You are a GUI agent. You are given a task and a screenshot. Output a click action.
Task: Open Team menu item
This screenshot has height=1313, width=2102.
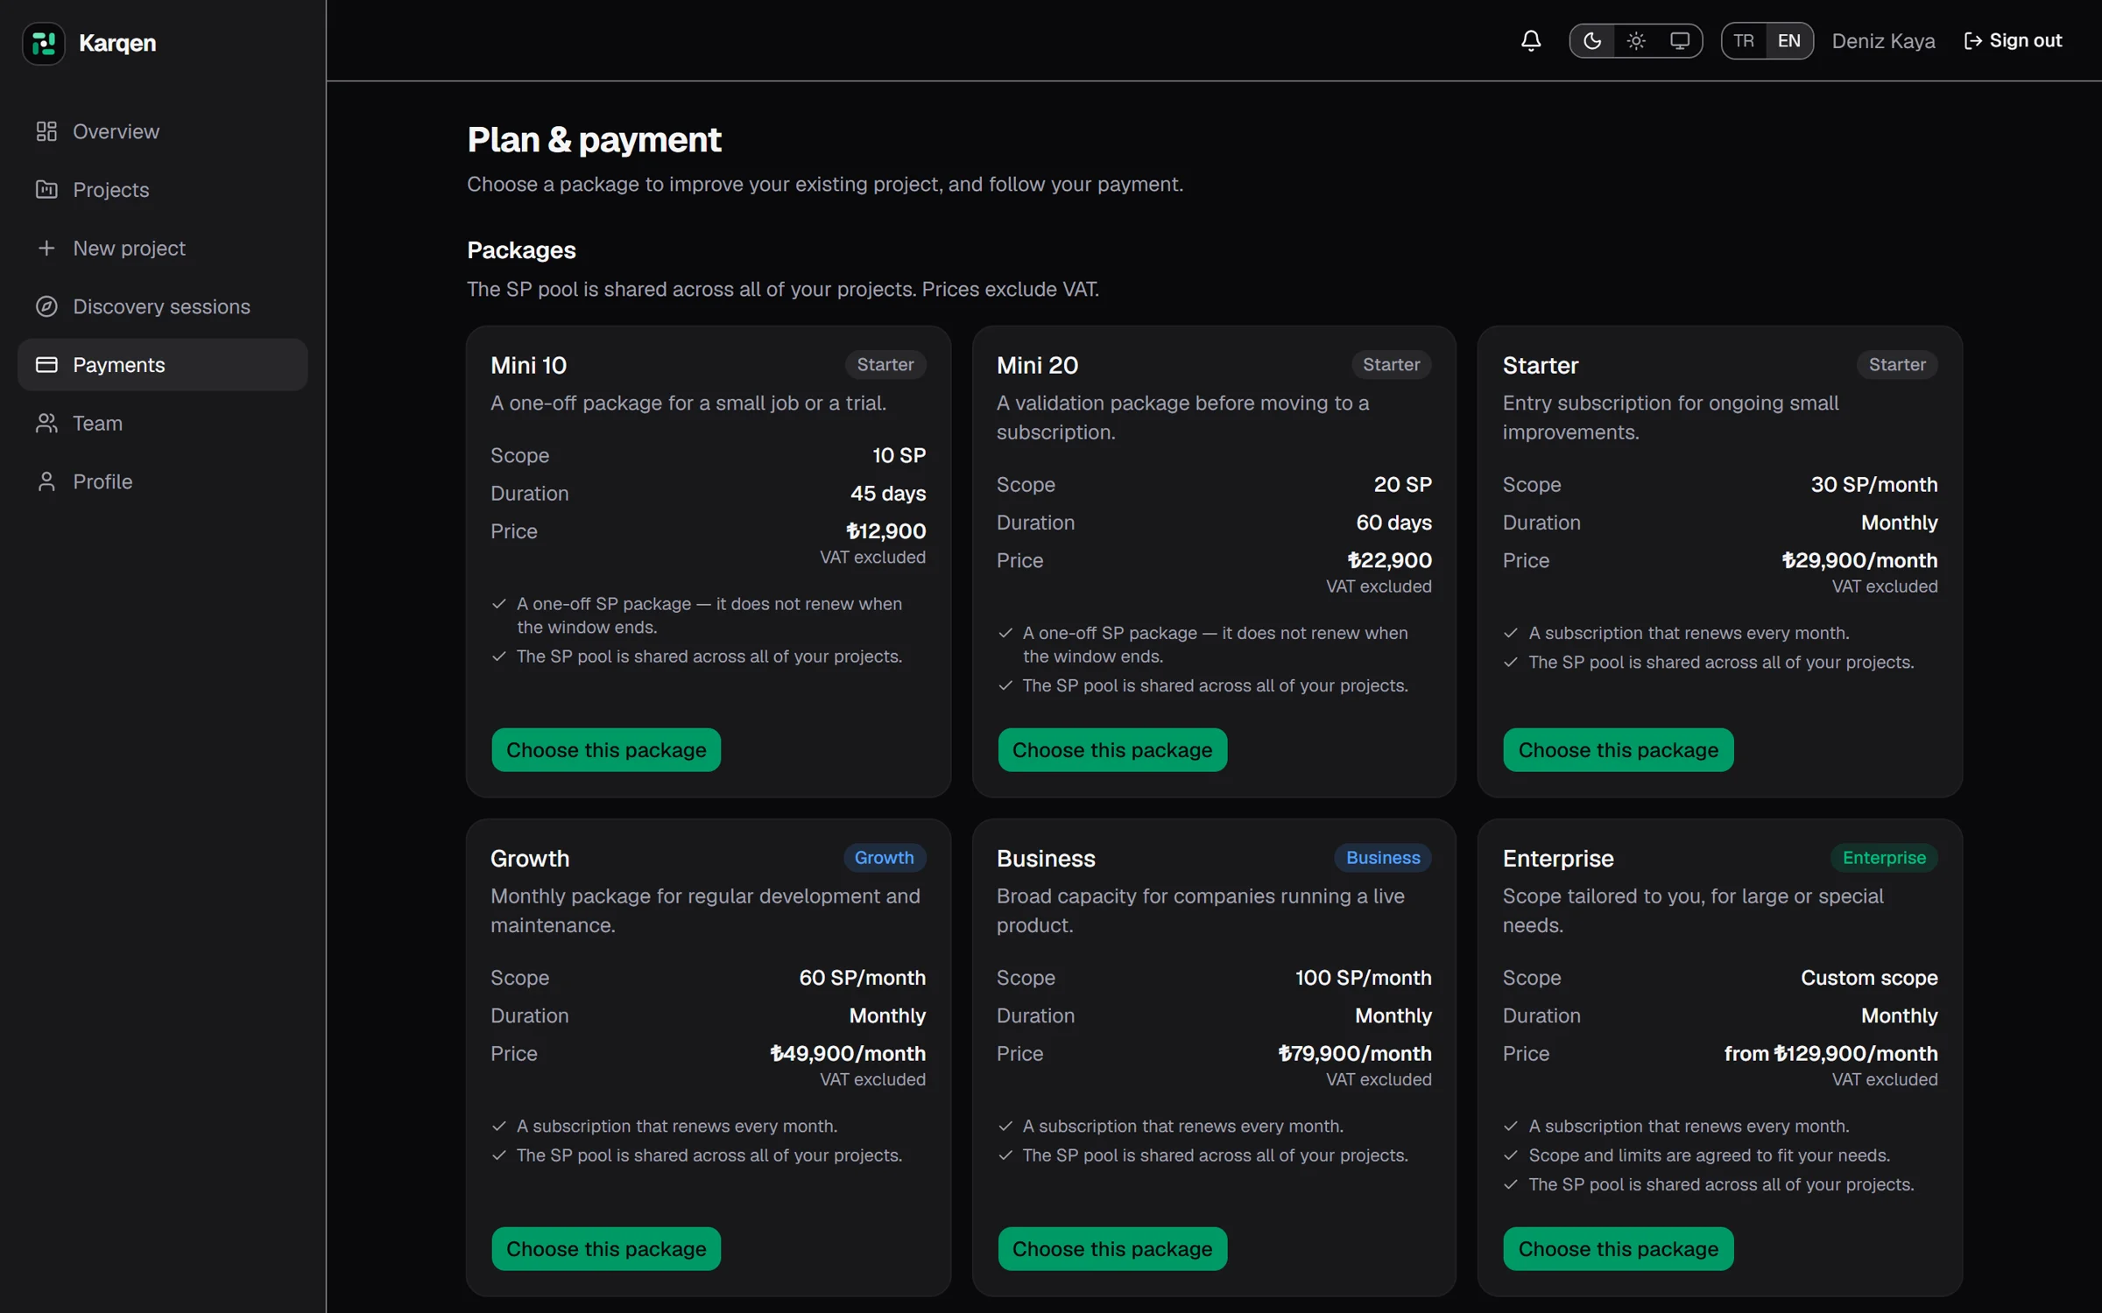tap(163, 423)
